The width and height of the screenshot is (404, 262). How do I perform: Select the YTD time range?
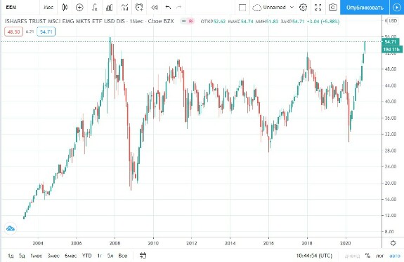[x=87, y=256]
